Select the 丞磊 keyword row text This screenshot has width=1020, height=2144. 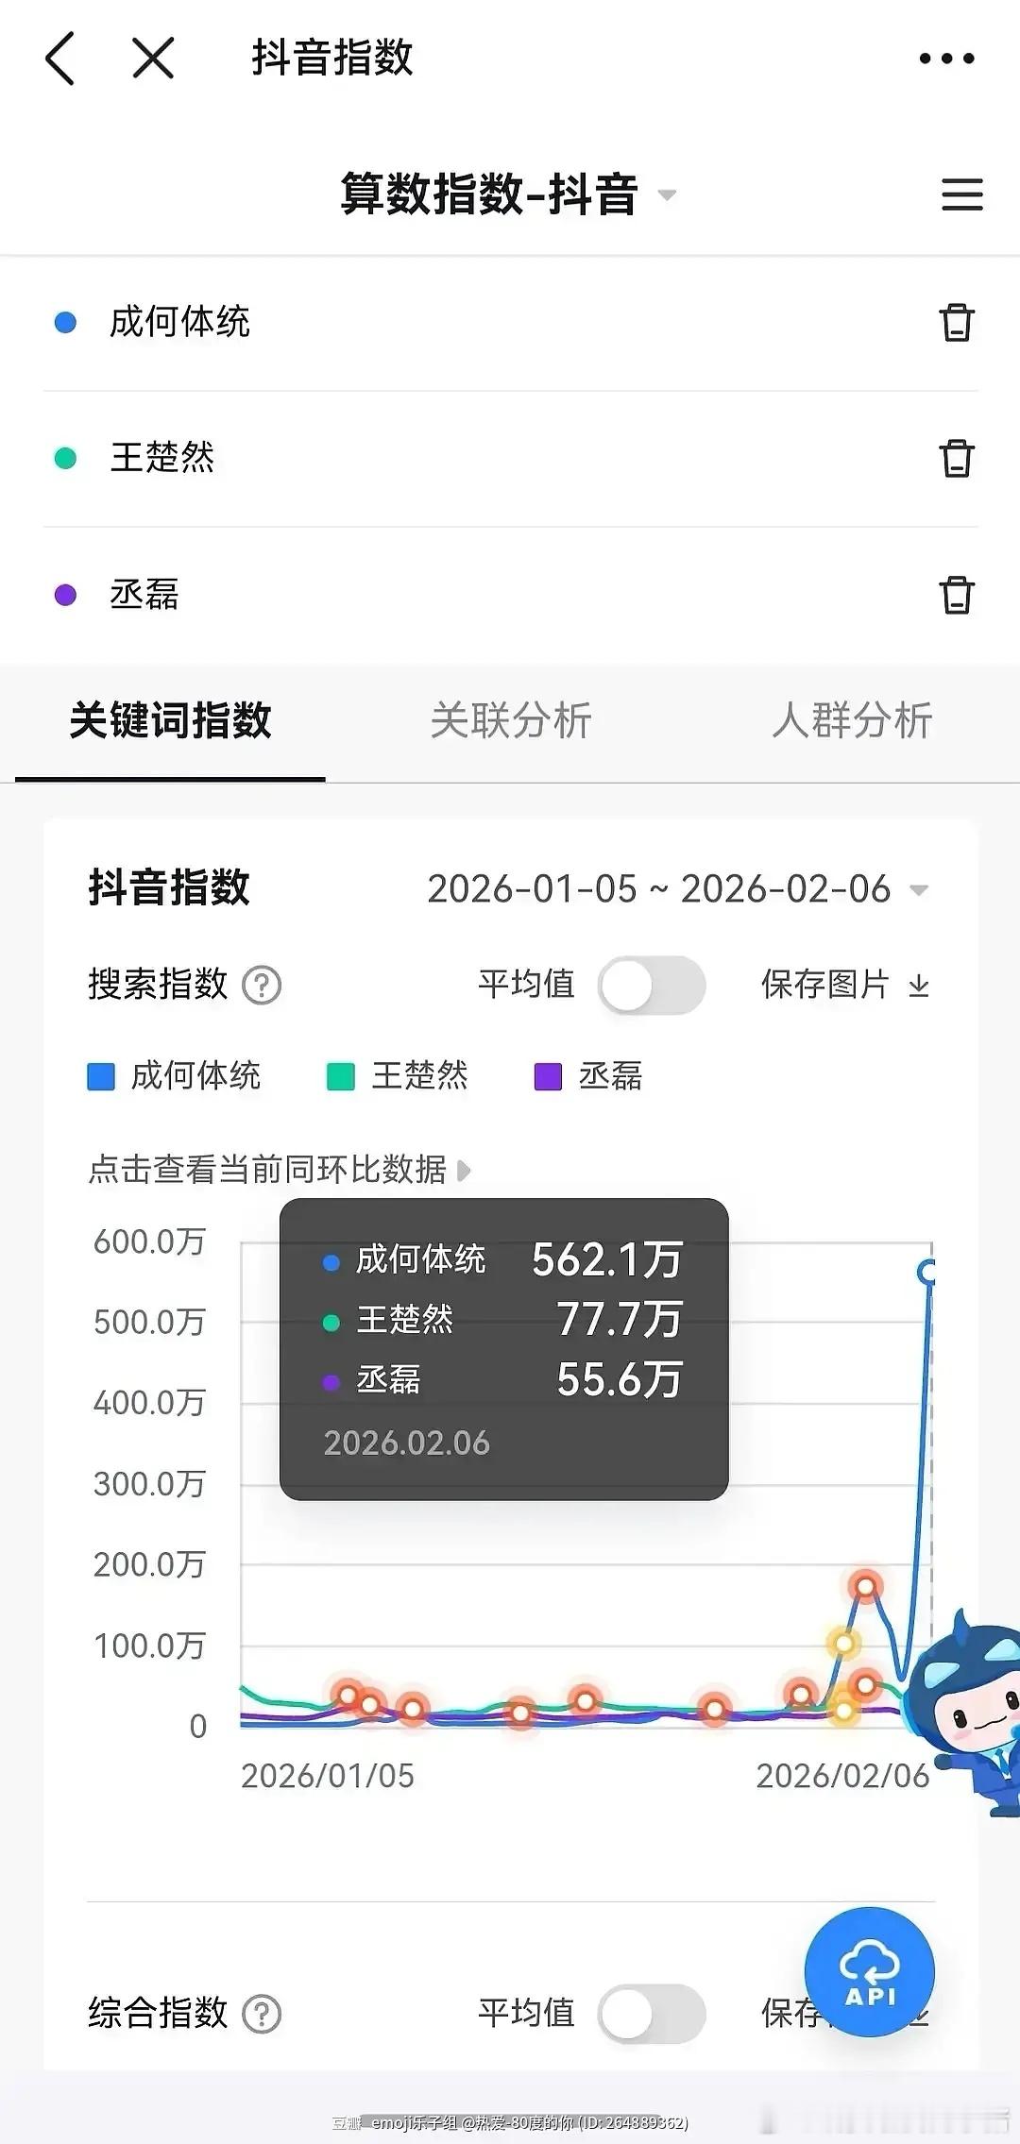point(144,595)
